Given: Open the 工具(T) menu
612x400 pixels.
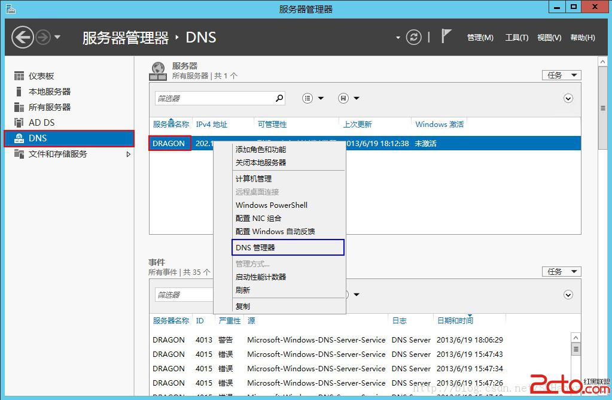Looking at the screenshot, I should 517,38.
